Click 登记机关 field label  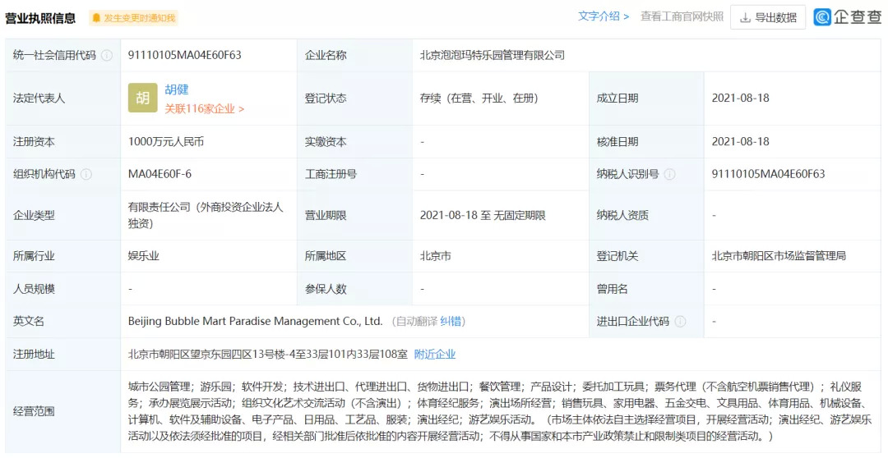pyautogui.click(x=617, y=256)
